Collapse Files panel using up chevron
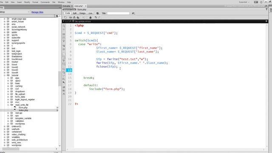The image size is (272, 153). (59, 16)
